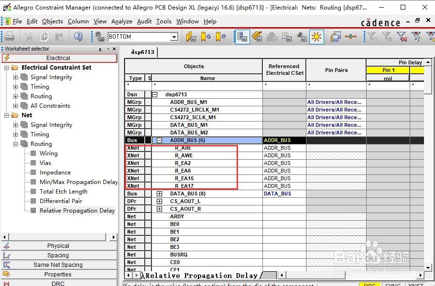Image resolution: width=435 pixels, height=286 pixels.
Task: Open Total Etch Length worksheet
Action: pyautogui.click(x=63, y=192)
